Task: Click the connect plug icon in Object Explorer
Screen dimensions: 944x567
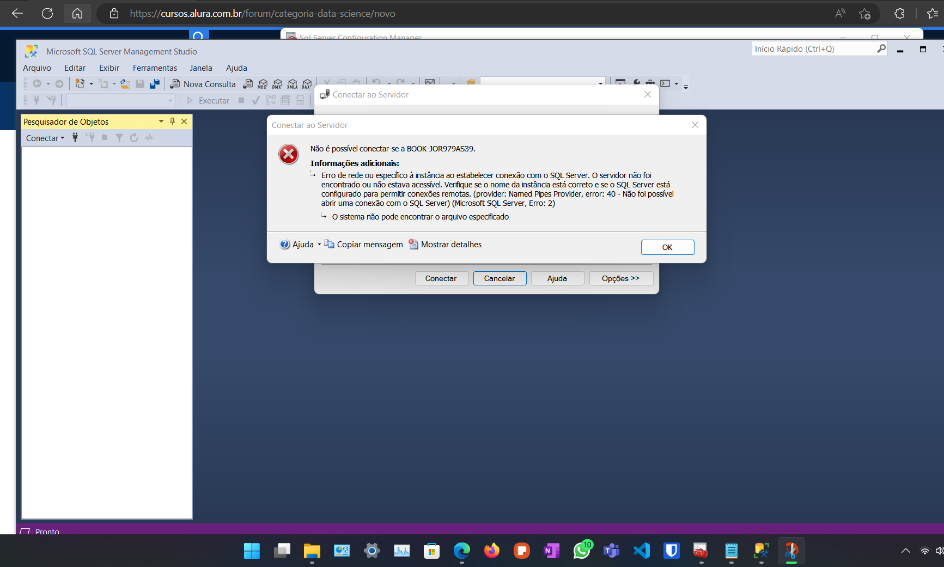Action: [x=75, y=138]
